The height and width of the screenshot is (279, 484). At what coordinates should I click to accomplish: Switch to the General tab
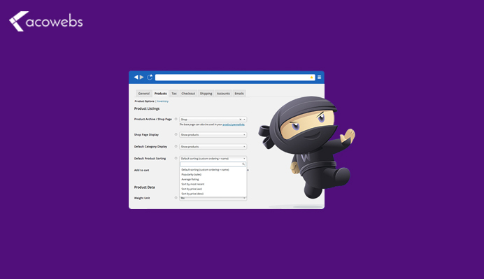144,94
